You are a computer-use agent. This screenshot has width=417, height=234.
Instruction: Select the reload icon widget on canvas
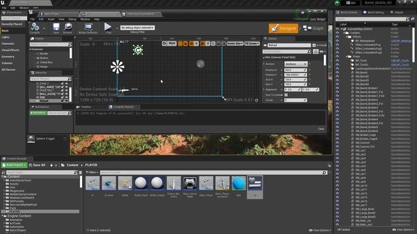[x=137, y=50]
